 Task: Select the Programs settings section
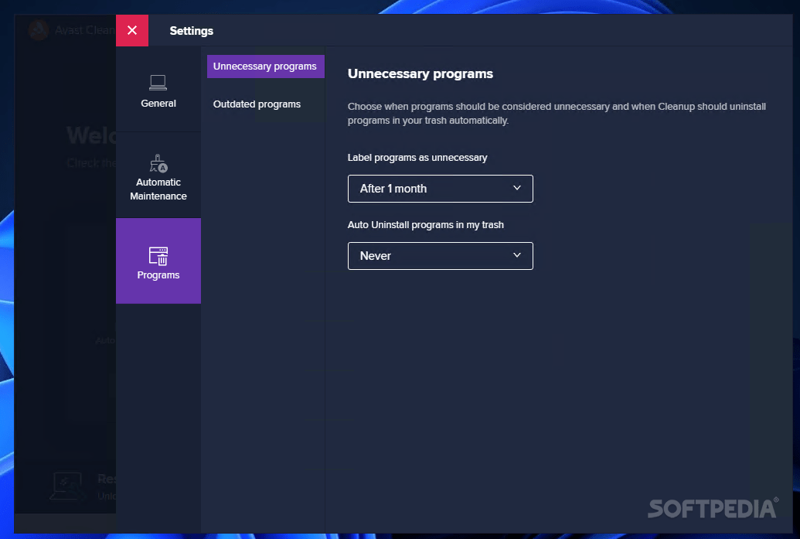[158, 261]
